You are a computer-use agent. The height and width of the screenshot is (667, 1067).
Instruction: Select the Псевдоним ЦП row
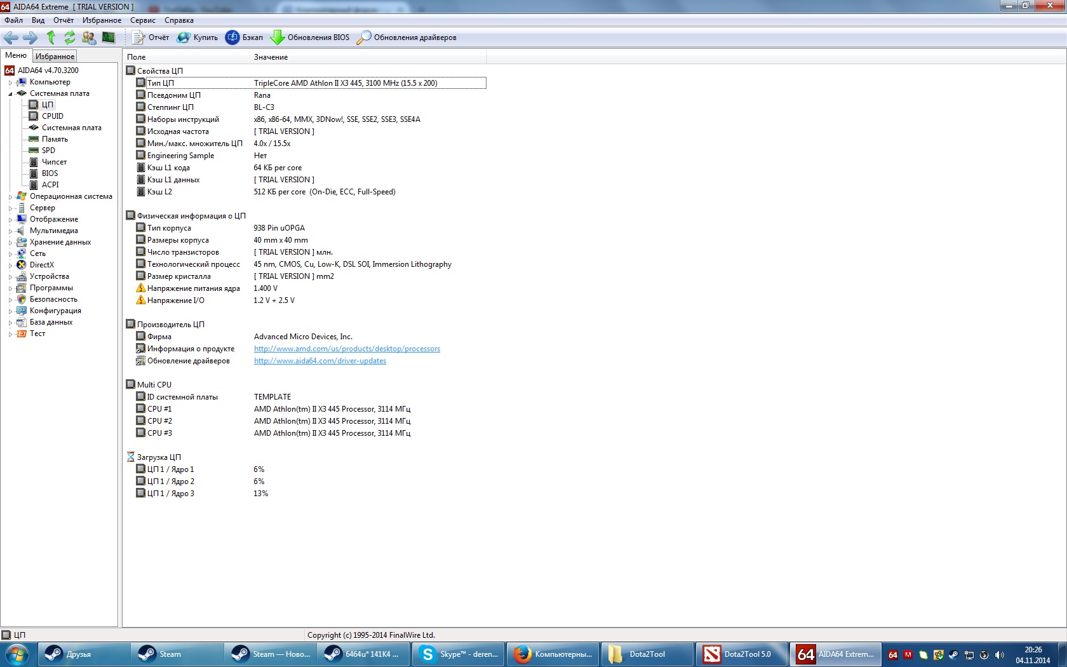tap(311, 95)
